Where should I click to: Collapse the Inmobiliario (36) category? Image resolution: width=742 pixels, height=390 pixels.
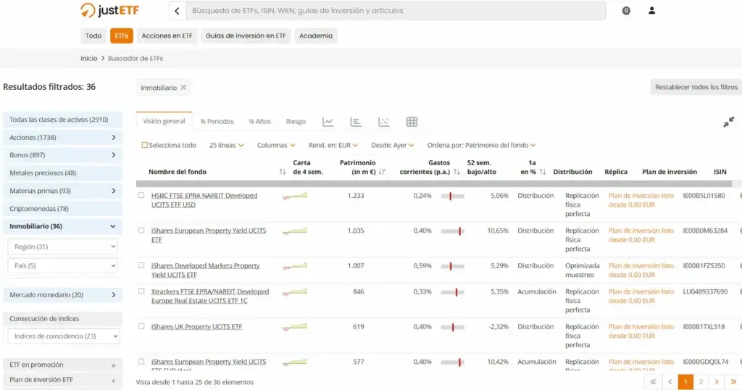point(62,226)
